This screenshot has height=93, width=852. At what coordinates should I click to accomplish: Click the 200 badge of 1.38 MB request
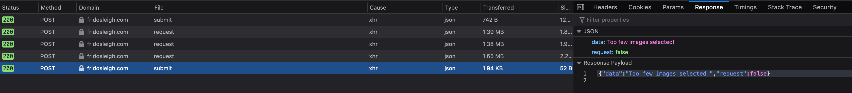click(8, 44)
